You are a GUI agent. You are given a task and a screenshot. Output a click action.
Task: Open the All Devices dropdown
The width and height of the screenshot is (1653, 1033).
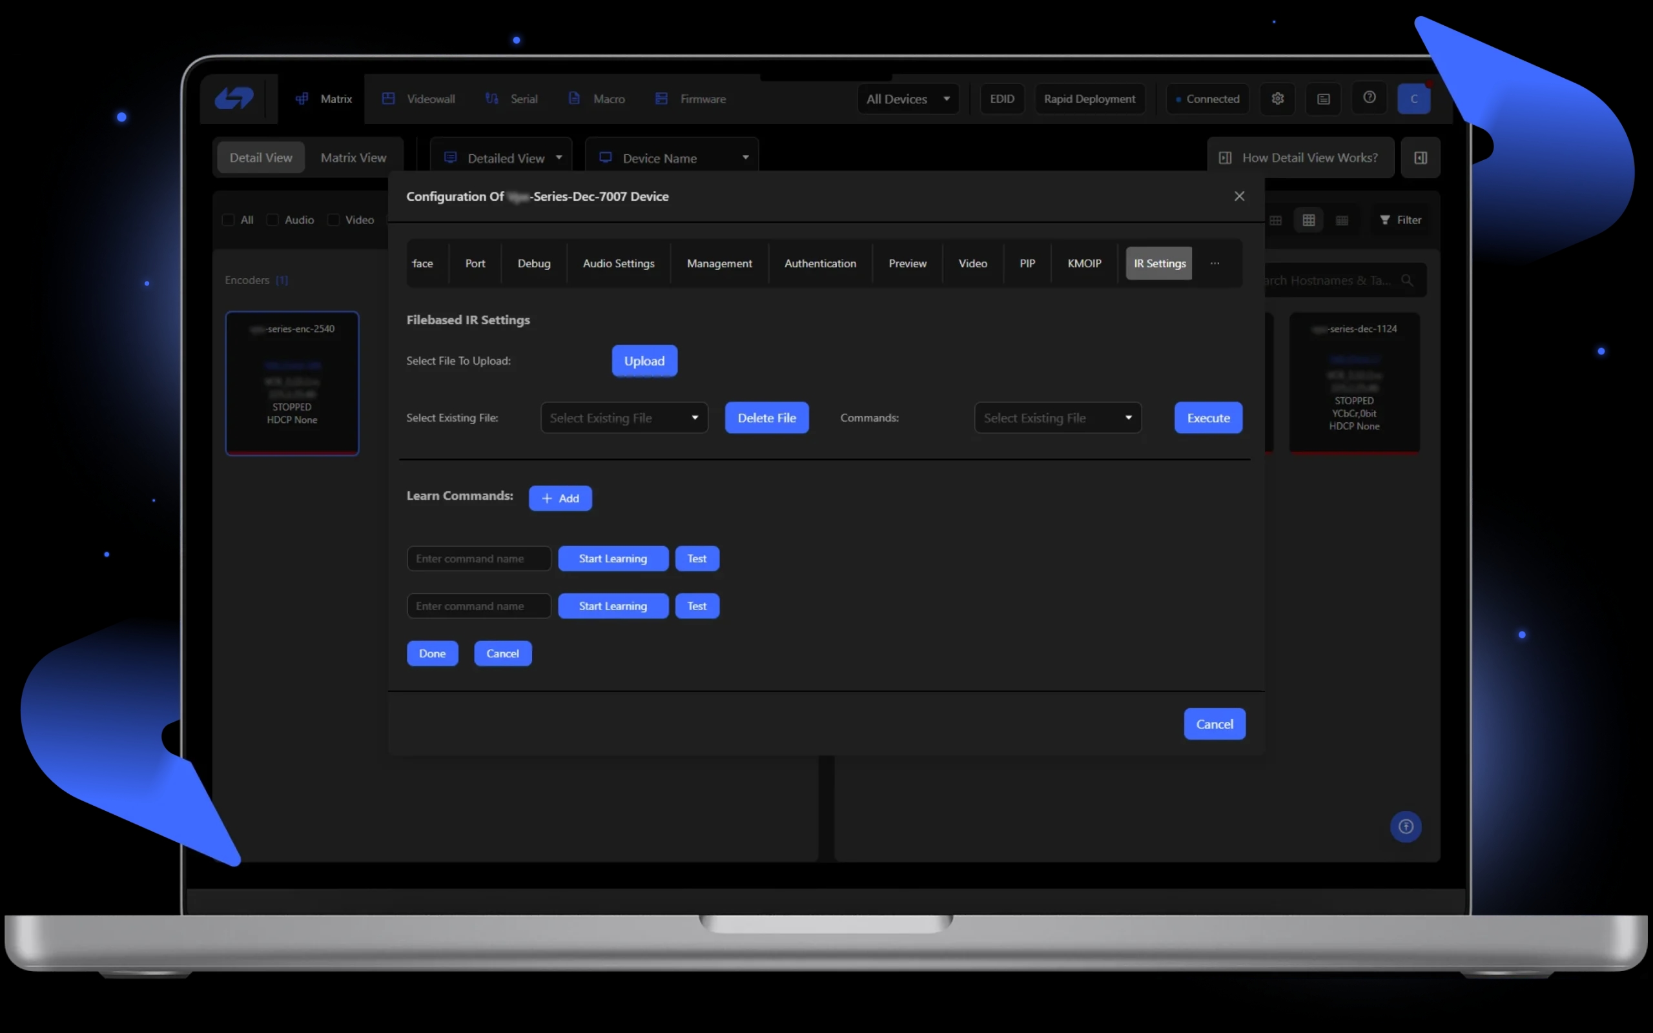coord(908,99)
